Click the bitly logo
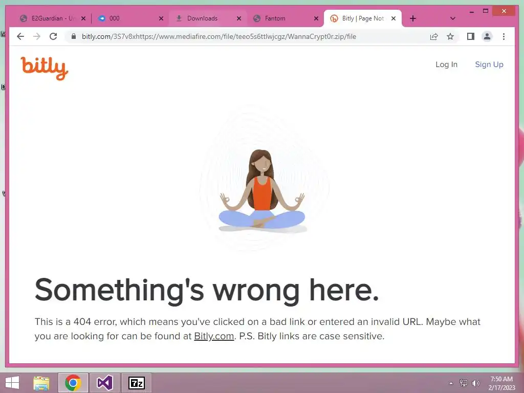 click(45, 69)
